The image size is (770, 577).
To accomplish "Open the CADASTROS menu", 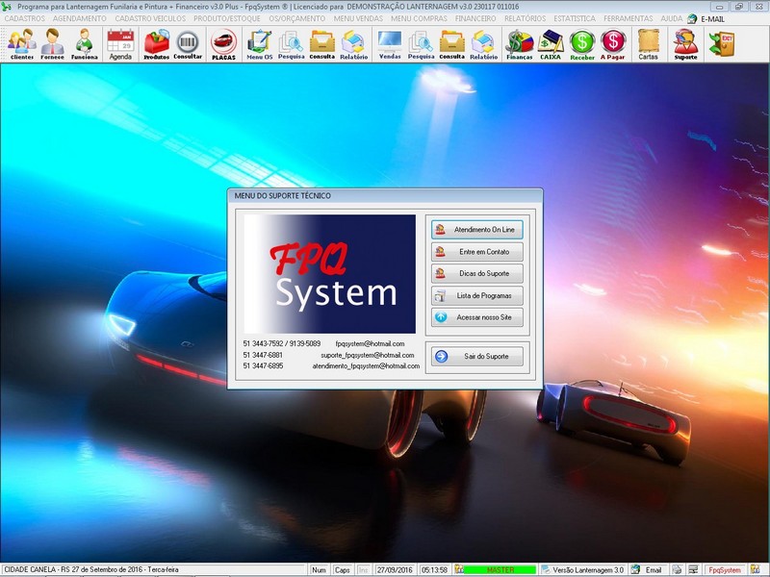I will (24, 18).
